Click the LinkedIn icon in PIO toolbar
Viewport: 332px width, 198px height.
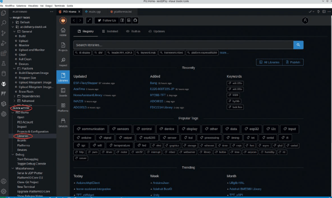pyautogui.click(x=129, y=20)
